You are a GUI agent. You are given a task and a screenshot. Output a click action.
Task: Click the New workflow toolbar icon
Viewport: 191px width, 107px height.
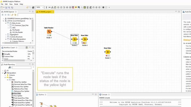(1, 7)
